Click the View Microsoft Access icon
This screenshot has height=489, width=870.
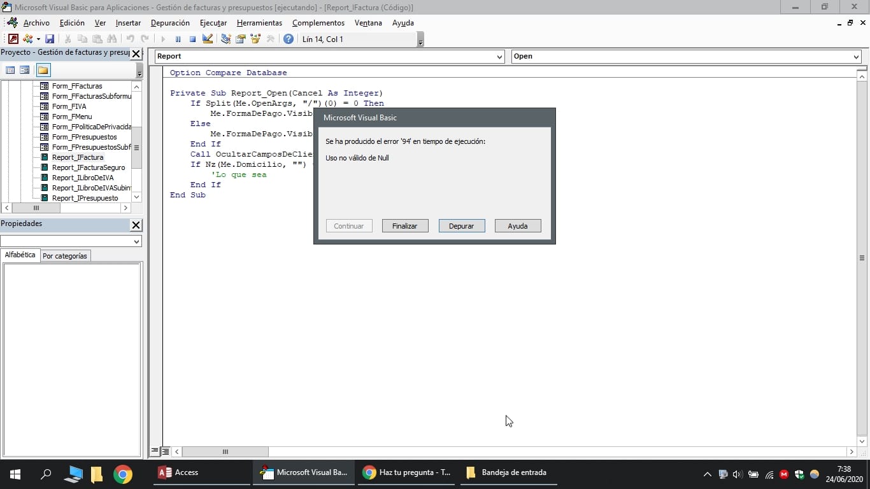[13, 39]
